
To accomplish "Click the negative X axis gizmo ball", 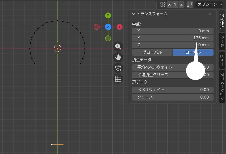I will coord(97,27).
